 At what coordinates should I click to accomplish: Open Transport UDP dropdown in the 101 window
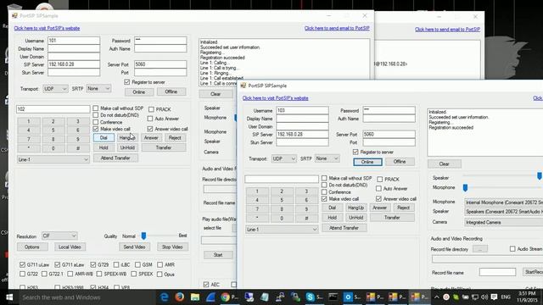point(55,88)
